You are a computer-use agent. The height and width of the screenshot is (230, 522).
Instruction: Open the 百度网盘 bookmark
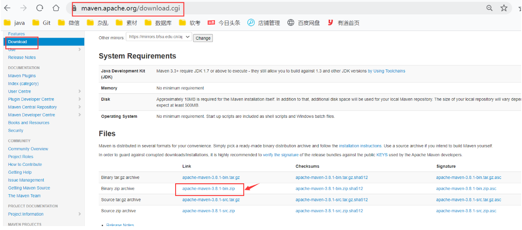[x=304, y=23]
